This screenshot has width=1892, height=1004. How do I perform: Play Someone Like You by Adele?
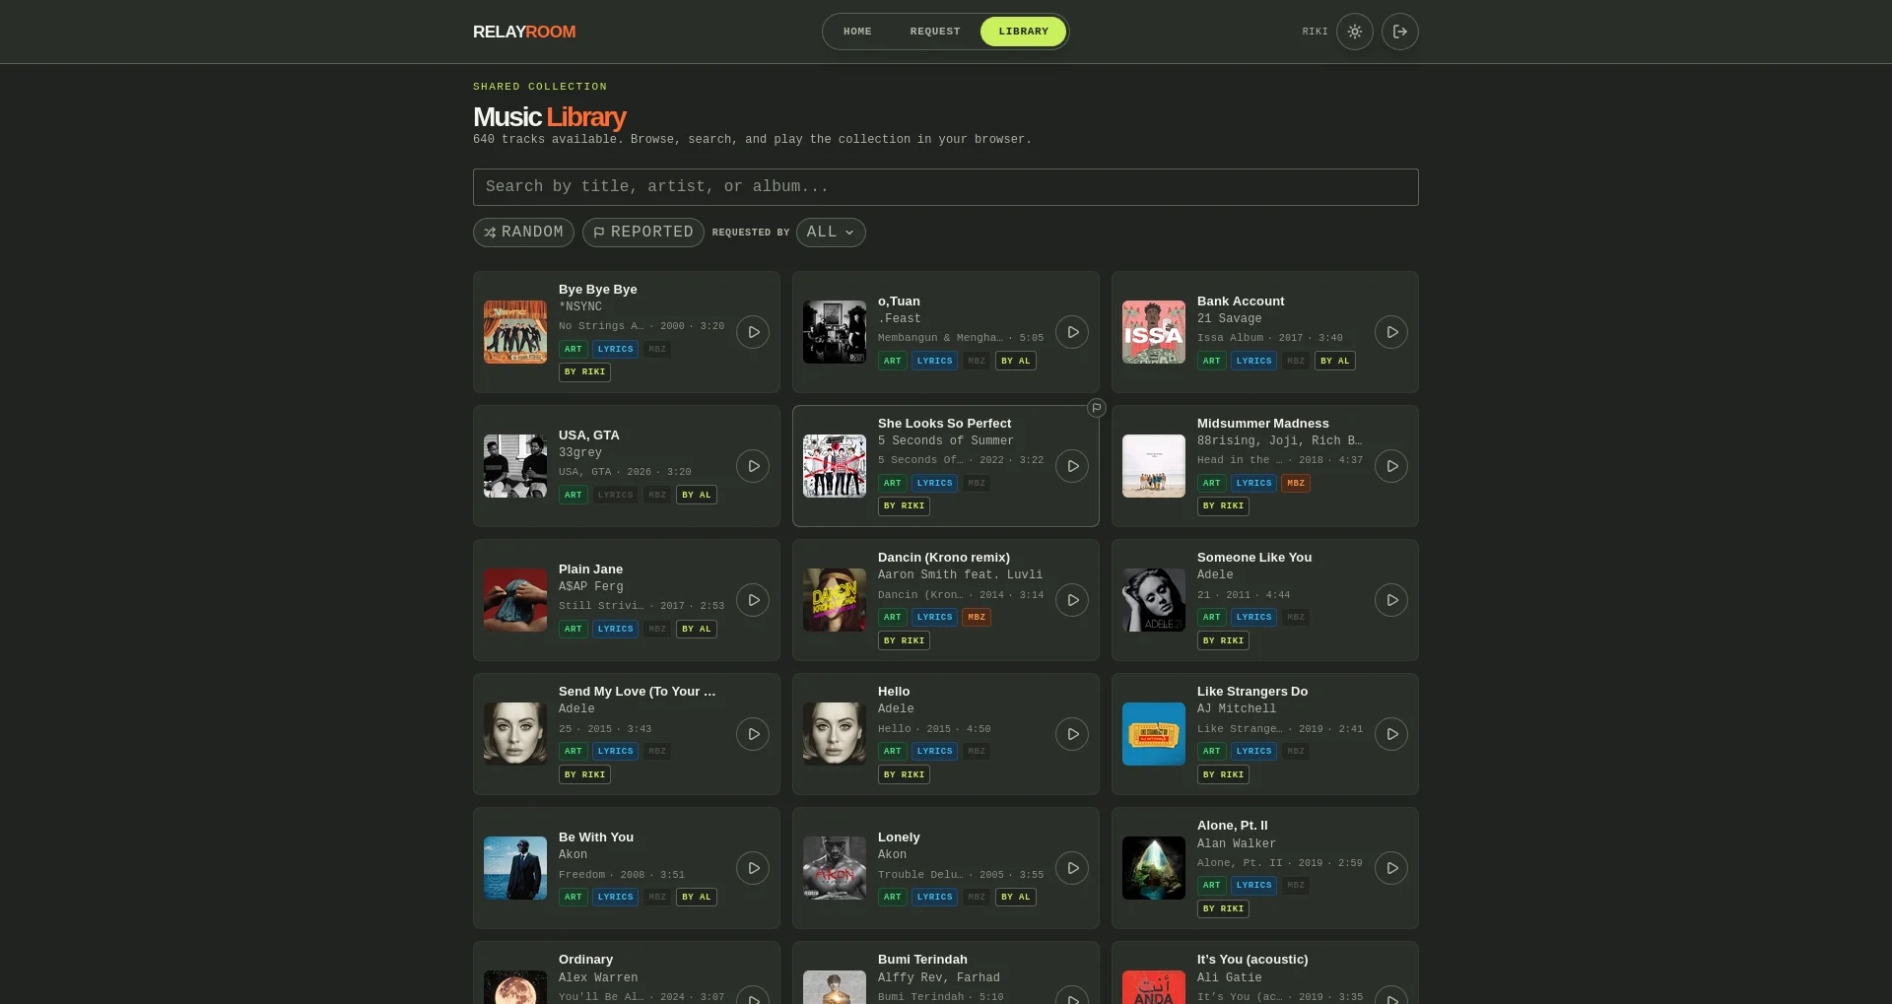click(1391, 600)
